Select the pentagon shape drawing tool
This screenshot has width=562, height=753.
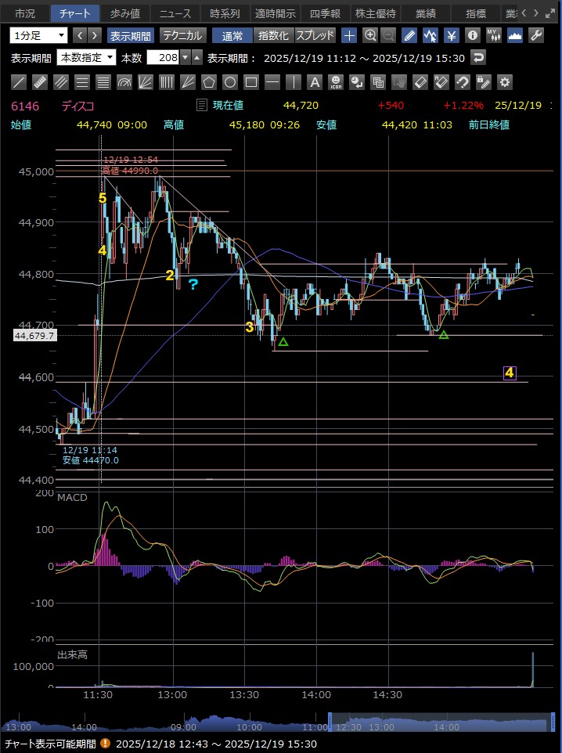pos(209,82)
